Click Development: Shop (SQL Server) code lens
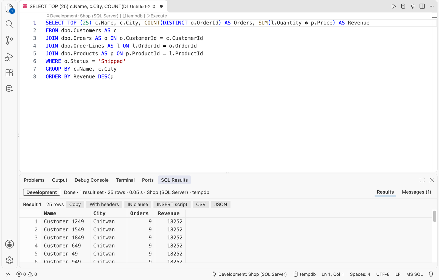This screenshot has width=439, height=280. (x=82, y=16)
